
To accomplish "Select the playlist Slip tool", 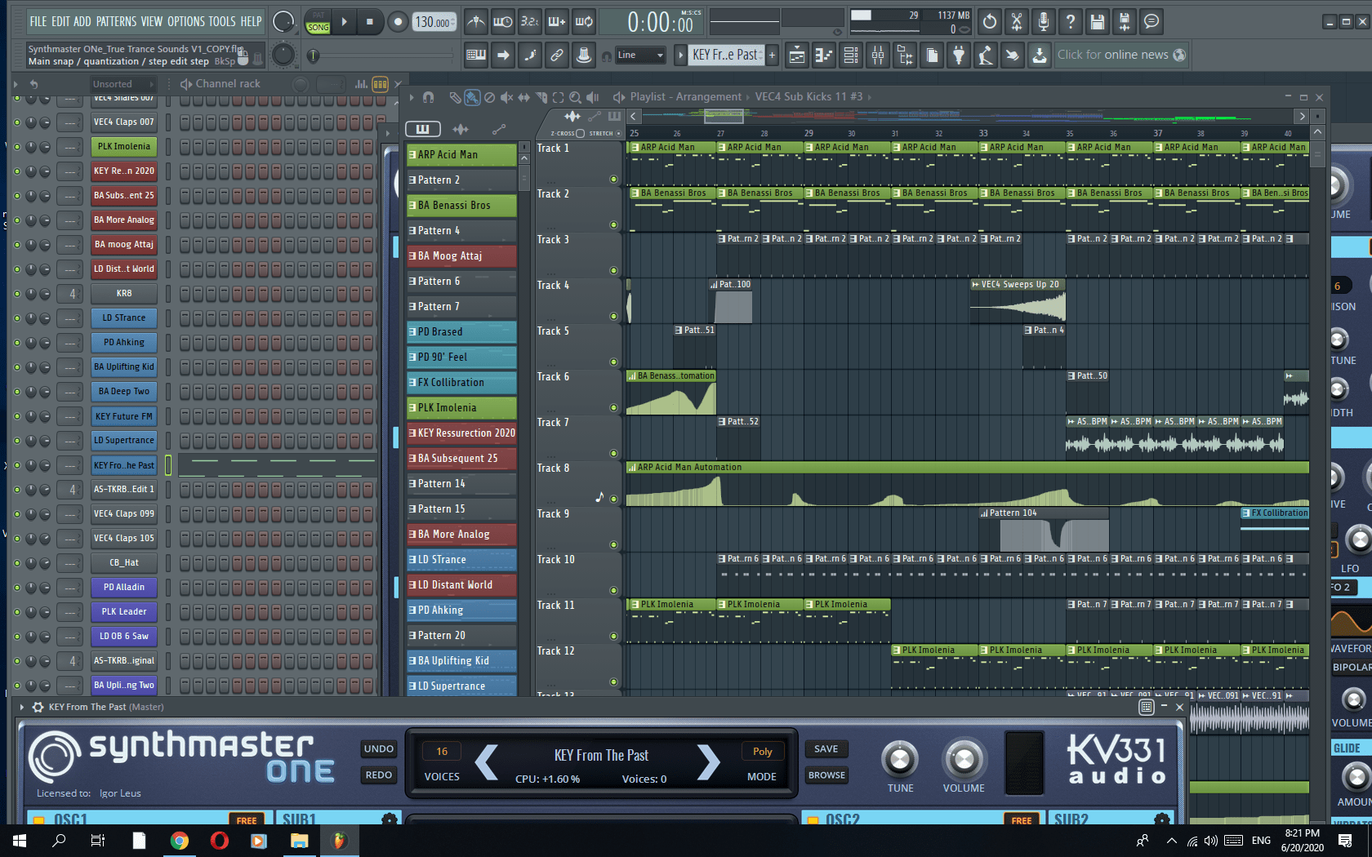I will coord(523,97).
